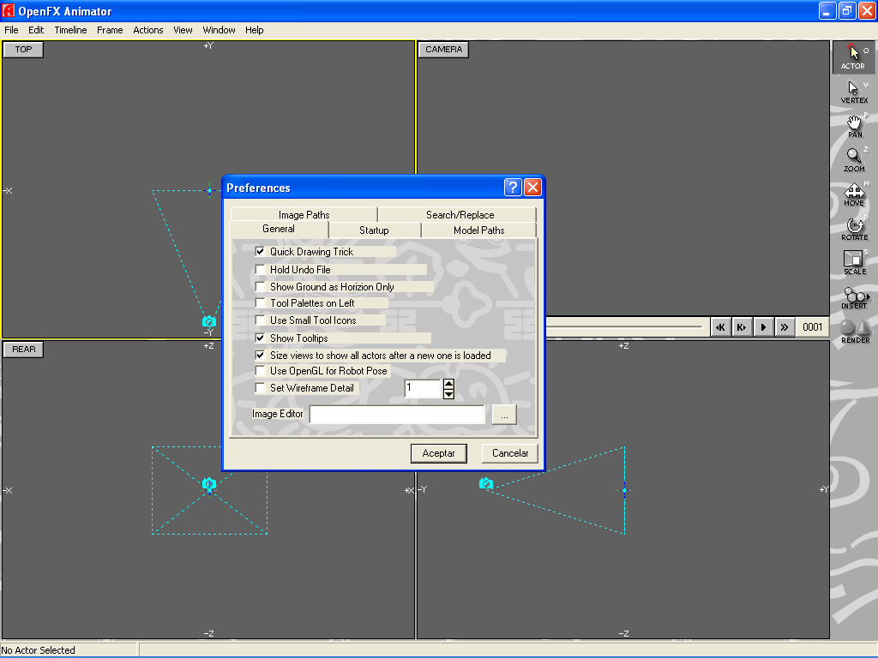Enable Tool Palettes on Left
This screenshot has height=658, width=878.
259,303
